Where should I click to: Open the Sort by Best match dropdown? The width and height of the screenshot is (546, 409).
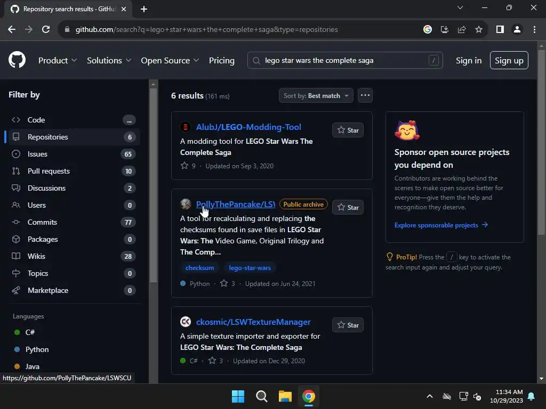coord(316,96)
